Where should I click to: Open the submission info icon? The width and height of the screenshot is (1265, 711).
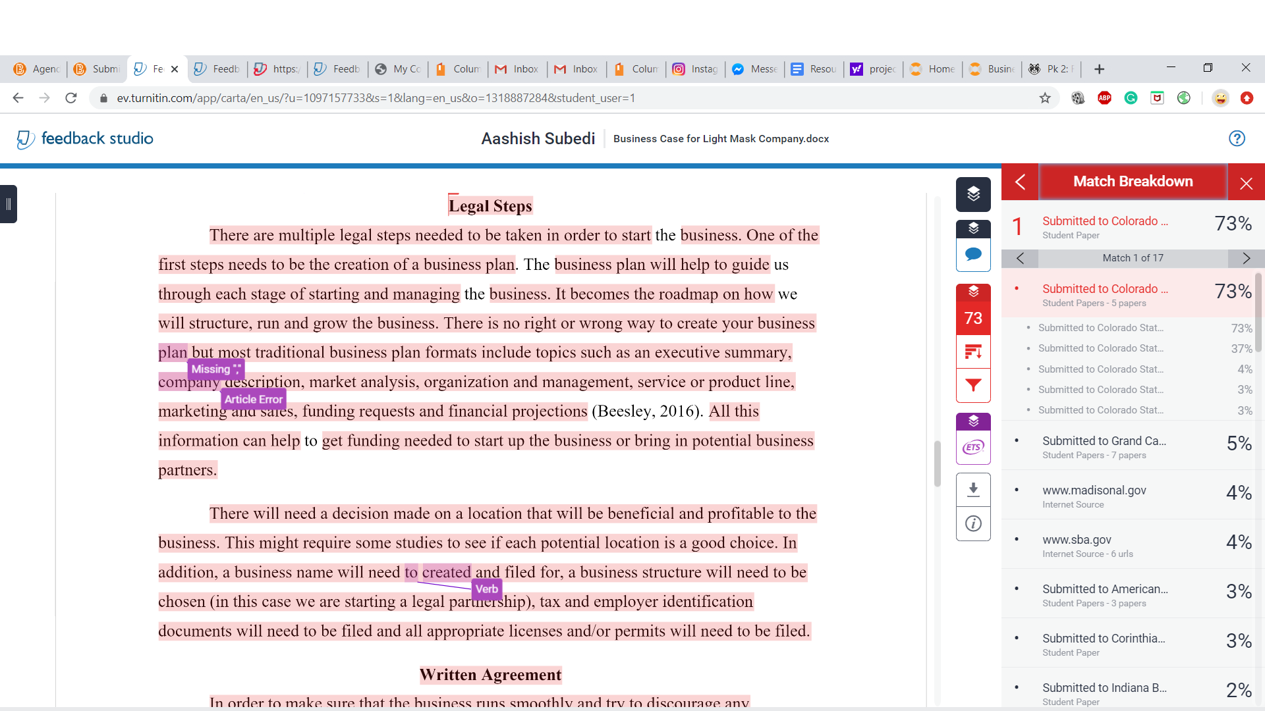coord(973,523)
